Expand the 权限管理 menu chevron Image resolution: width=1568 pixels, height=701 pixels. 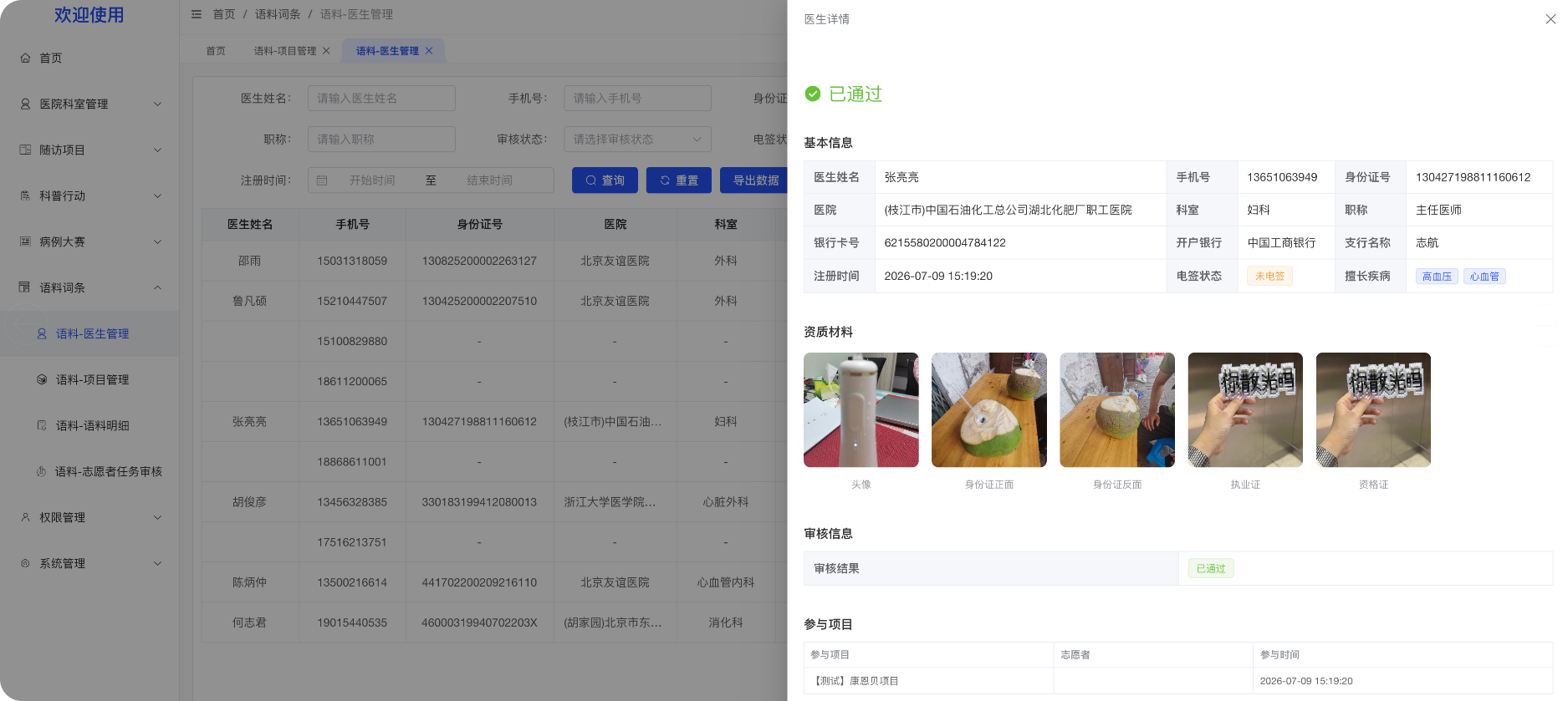click(x=157, y=517)
